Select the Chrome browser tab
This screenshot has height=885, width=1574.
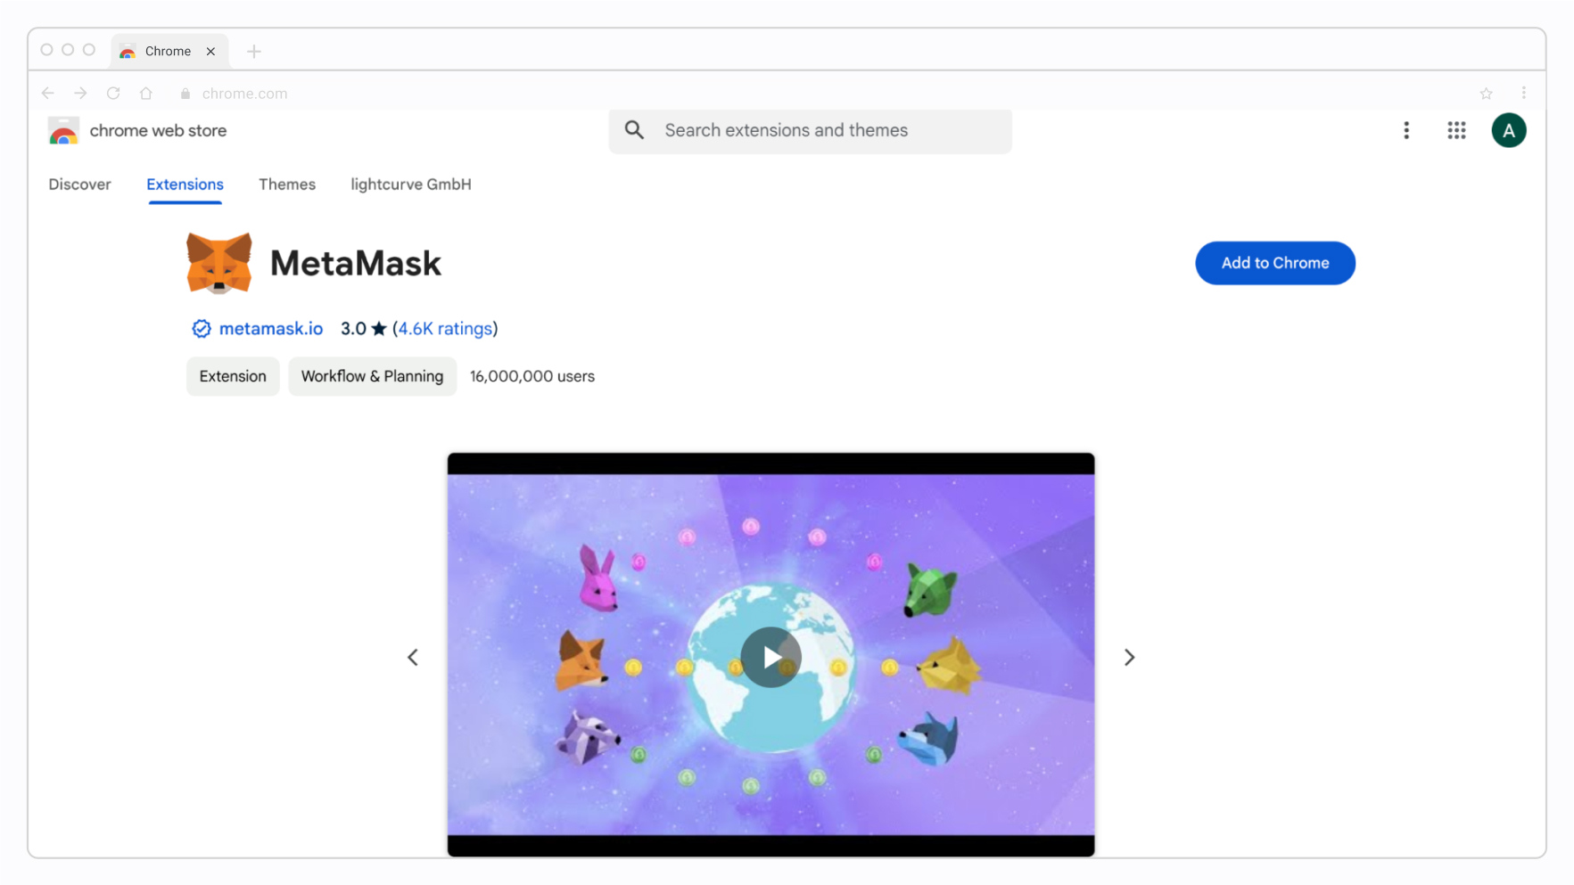pos(169,52)
